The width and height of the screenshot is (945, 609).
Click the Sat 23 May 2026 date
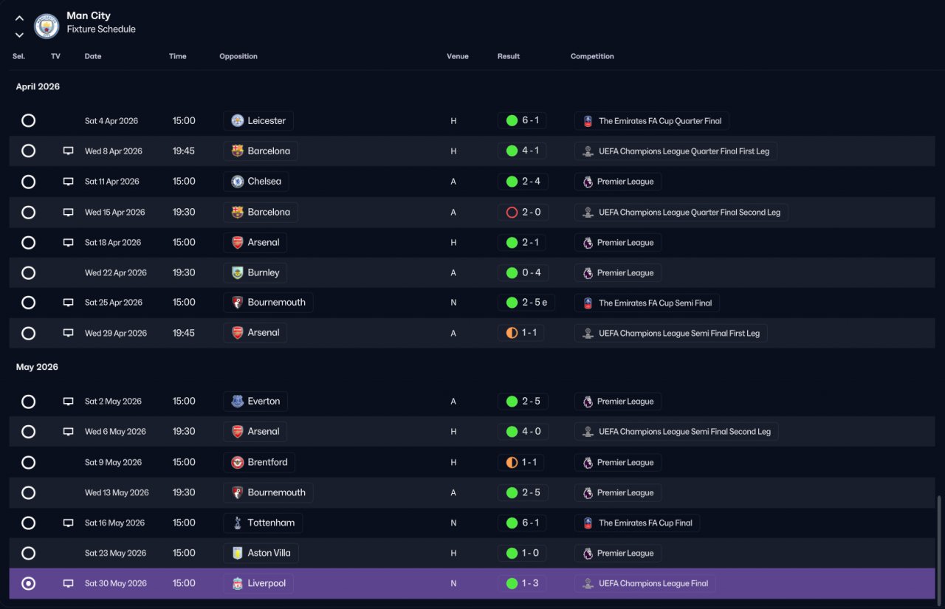[115, 553]
